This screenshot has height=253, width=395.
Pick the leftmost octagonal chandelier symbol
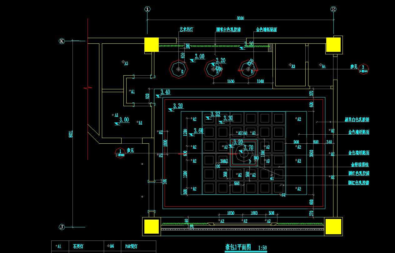click(179, 69)
